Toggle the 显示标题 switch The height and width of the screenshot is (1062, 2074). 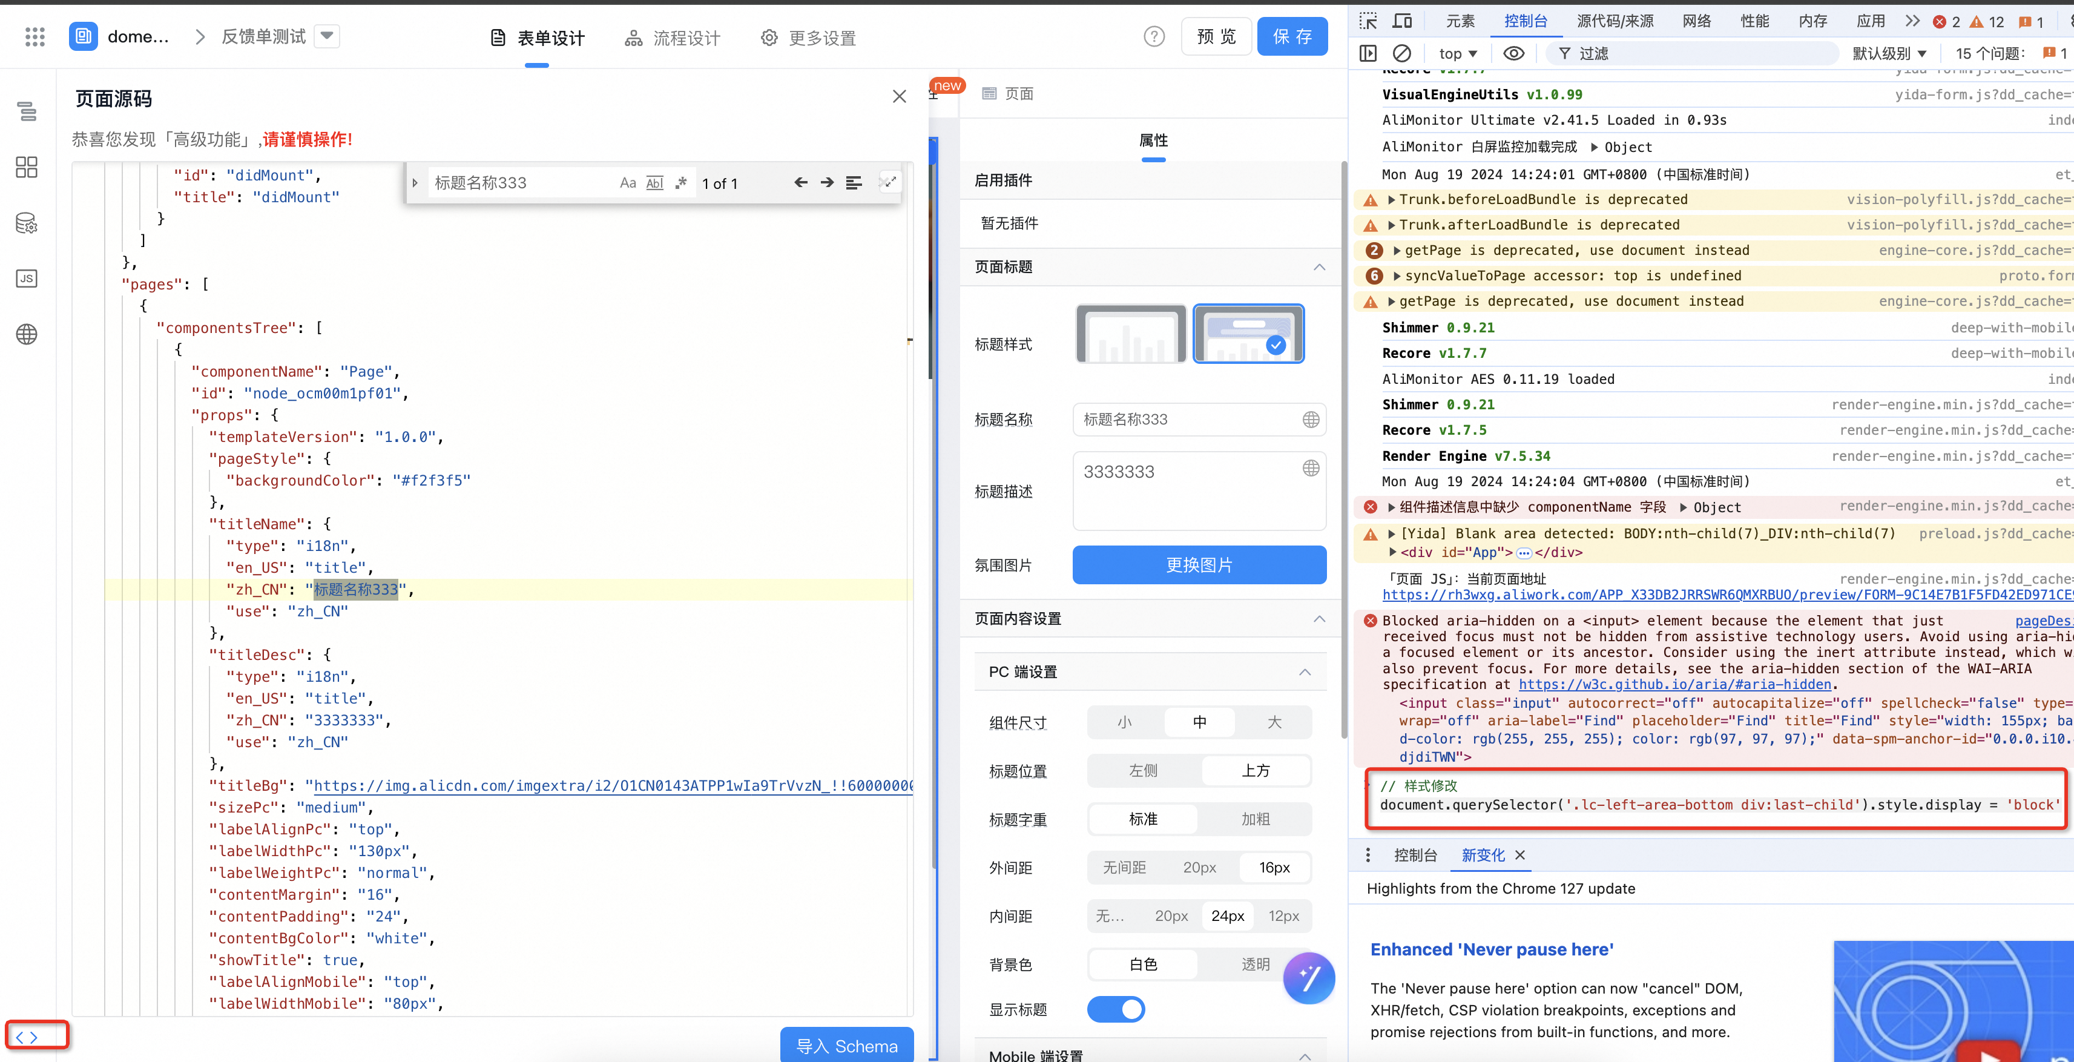[x=1116, y=1009]
